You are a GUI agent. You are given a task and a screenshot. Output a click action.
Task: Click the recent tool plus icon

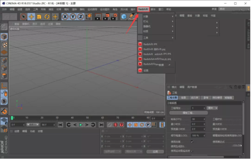click(55, 17)
